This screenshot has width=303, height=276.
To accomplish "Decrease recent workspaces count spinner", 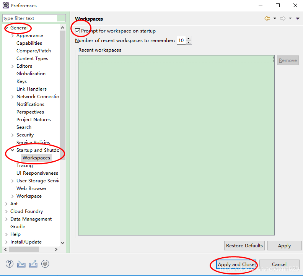I will 189,42.
